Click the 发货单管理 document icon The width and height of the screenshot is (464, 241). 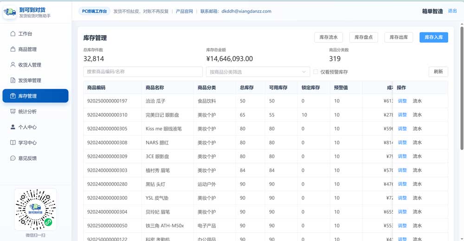coord(13,80)
